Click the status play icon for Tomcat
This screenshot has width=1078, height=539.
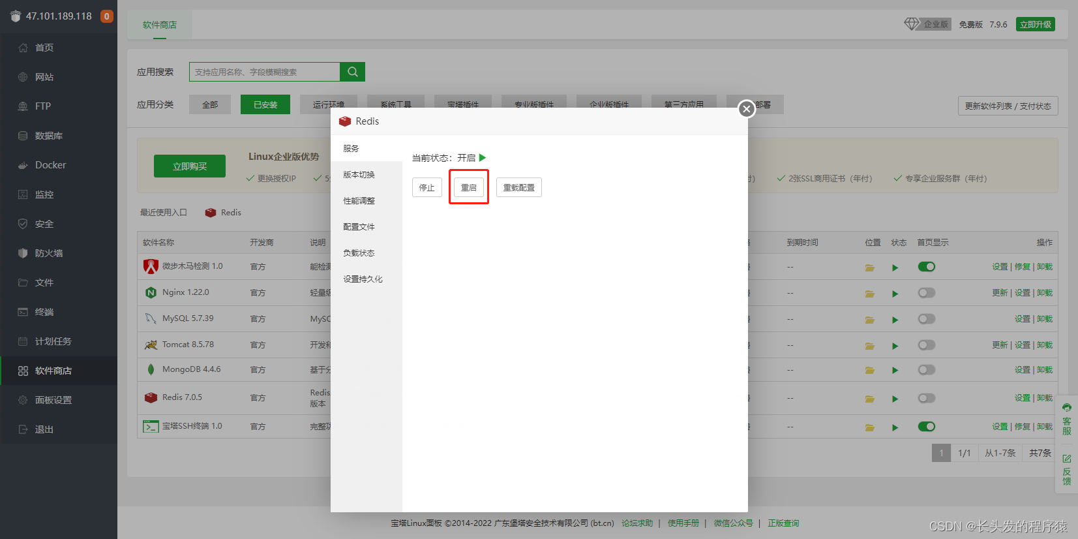(x=895, y=346)
